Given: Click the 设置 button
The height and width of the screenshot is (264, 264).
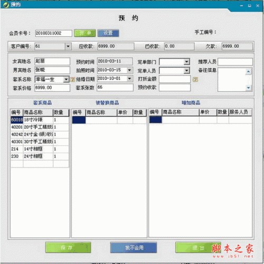Looking at the screenshot, I should click(108, 33).
